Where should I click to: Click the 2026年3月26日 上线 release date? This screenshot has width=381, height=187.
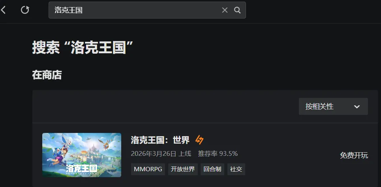click(x=161, y=154)
